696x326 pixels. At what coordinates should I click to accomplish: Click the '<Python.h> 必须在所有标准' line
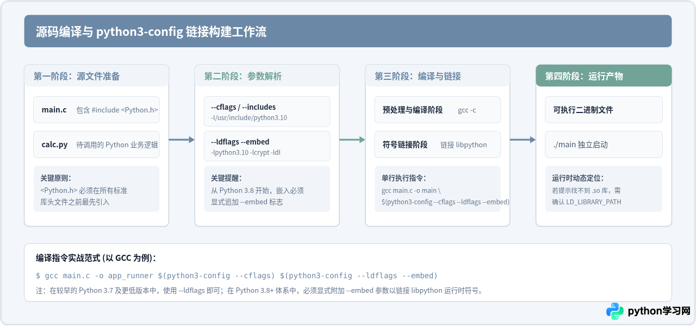[x=84, y=191]
